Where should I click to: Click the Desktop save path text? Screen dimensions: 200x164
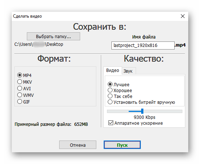pos(39,44)
